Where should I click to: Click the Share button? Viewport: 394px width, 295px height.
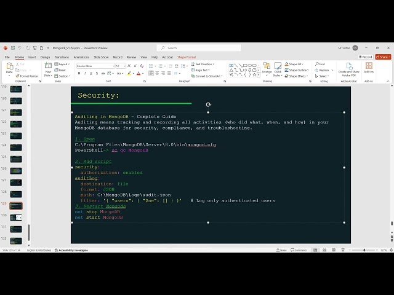click(x=383, y=57)
